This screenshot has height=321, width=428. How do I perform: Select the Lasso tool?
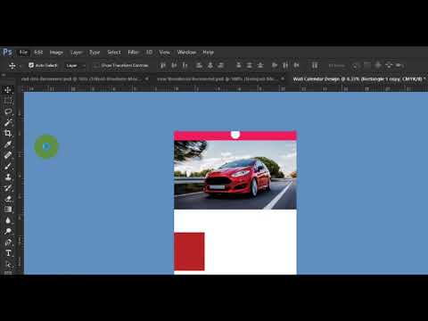click(8, 111)
